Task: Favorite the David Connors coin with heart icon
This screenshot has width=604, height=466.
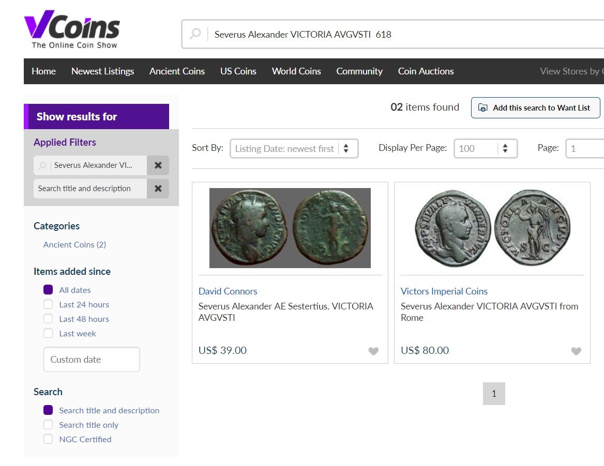Action: pyautogui.click(x=373, y=351)
